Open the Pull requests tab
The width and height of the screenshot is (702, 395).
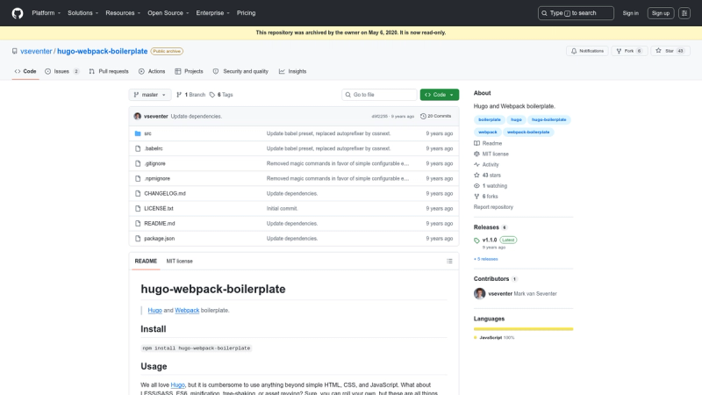tap(109, 71)
